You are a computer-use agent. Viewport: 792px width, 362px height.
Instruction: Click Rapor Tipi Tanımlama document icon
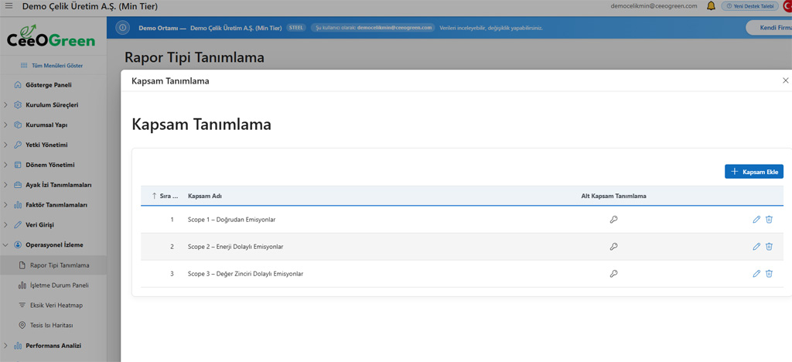click(x=22, y=265)
